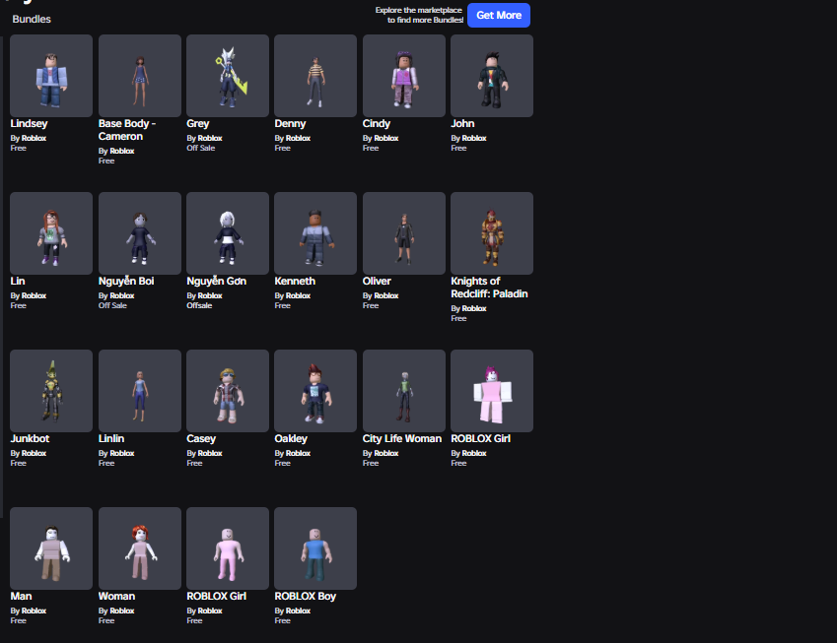Screen dimensions: 837x643
Task: Open the Lindsey bundle thumbnail
Action: pyautogui.click(x=51, y=76)
